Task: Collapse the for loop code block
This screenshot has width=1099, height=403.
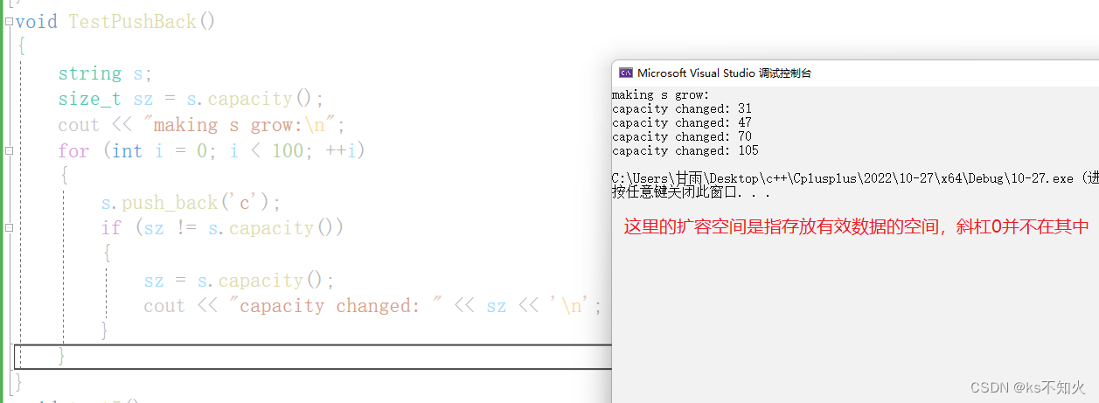Action: click(9, 150)
